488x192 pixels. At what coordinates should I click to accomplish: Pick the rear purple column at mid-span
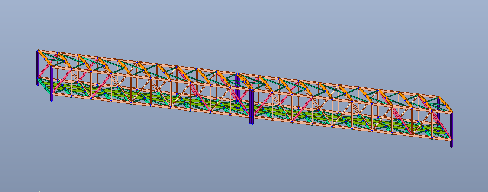237,85
